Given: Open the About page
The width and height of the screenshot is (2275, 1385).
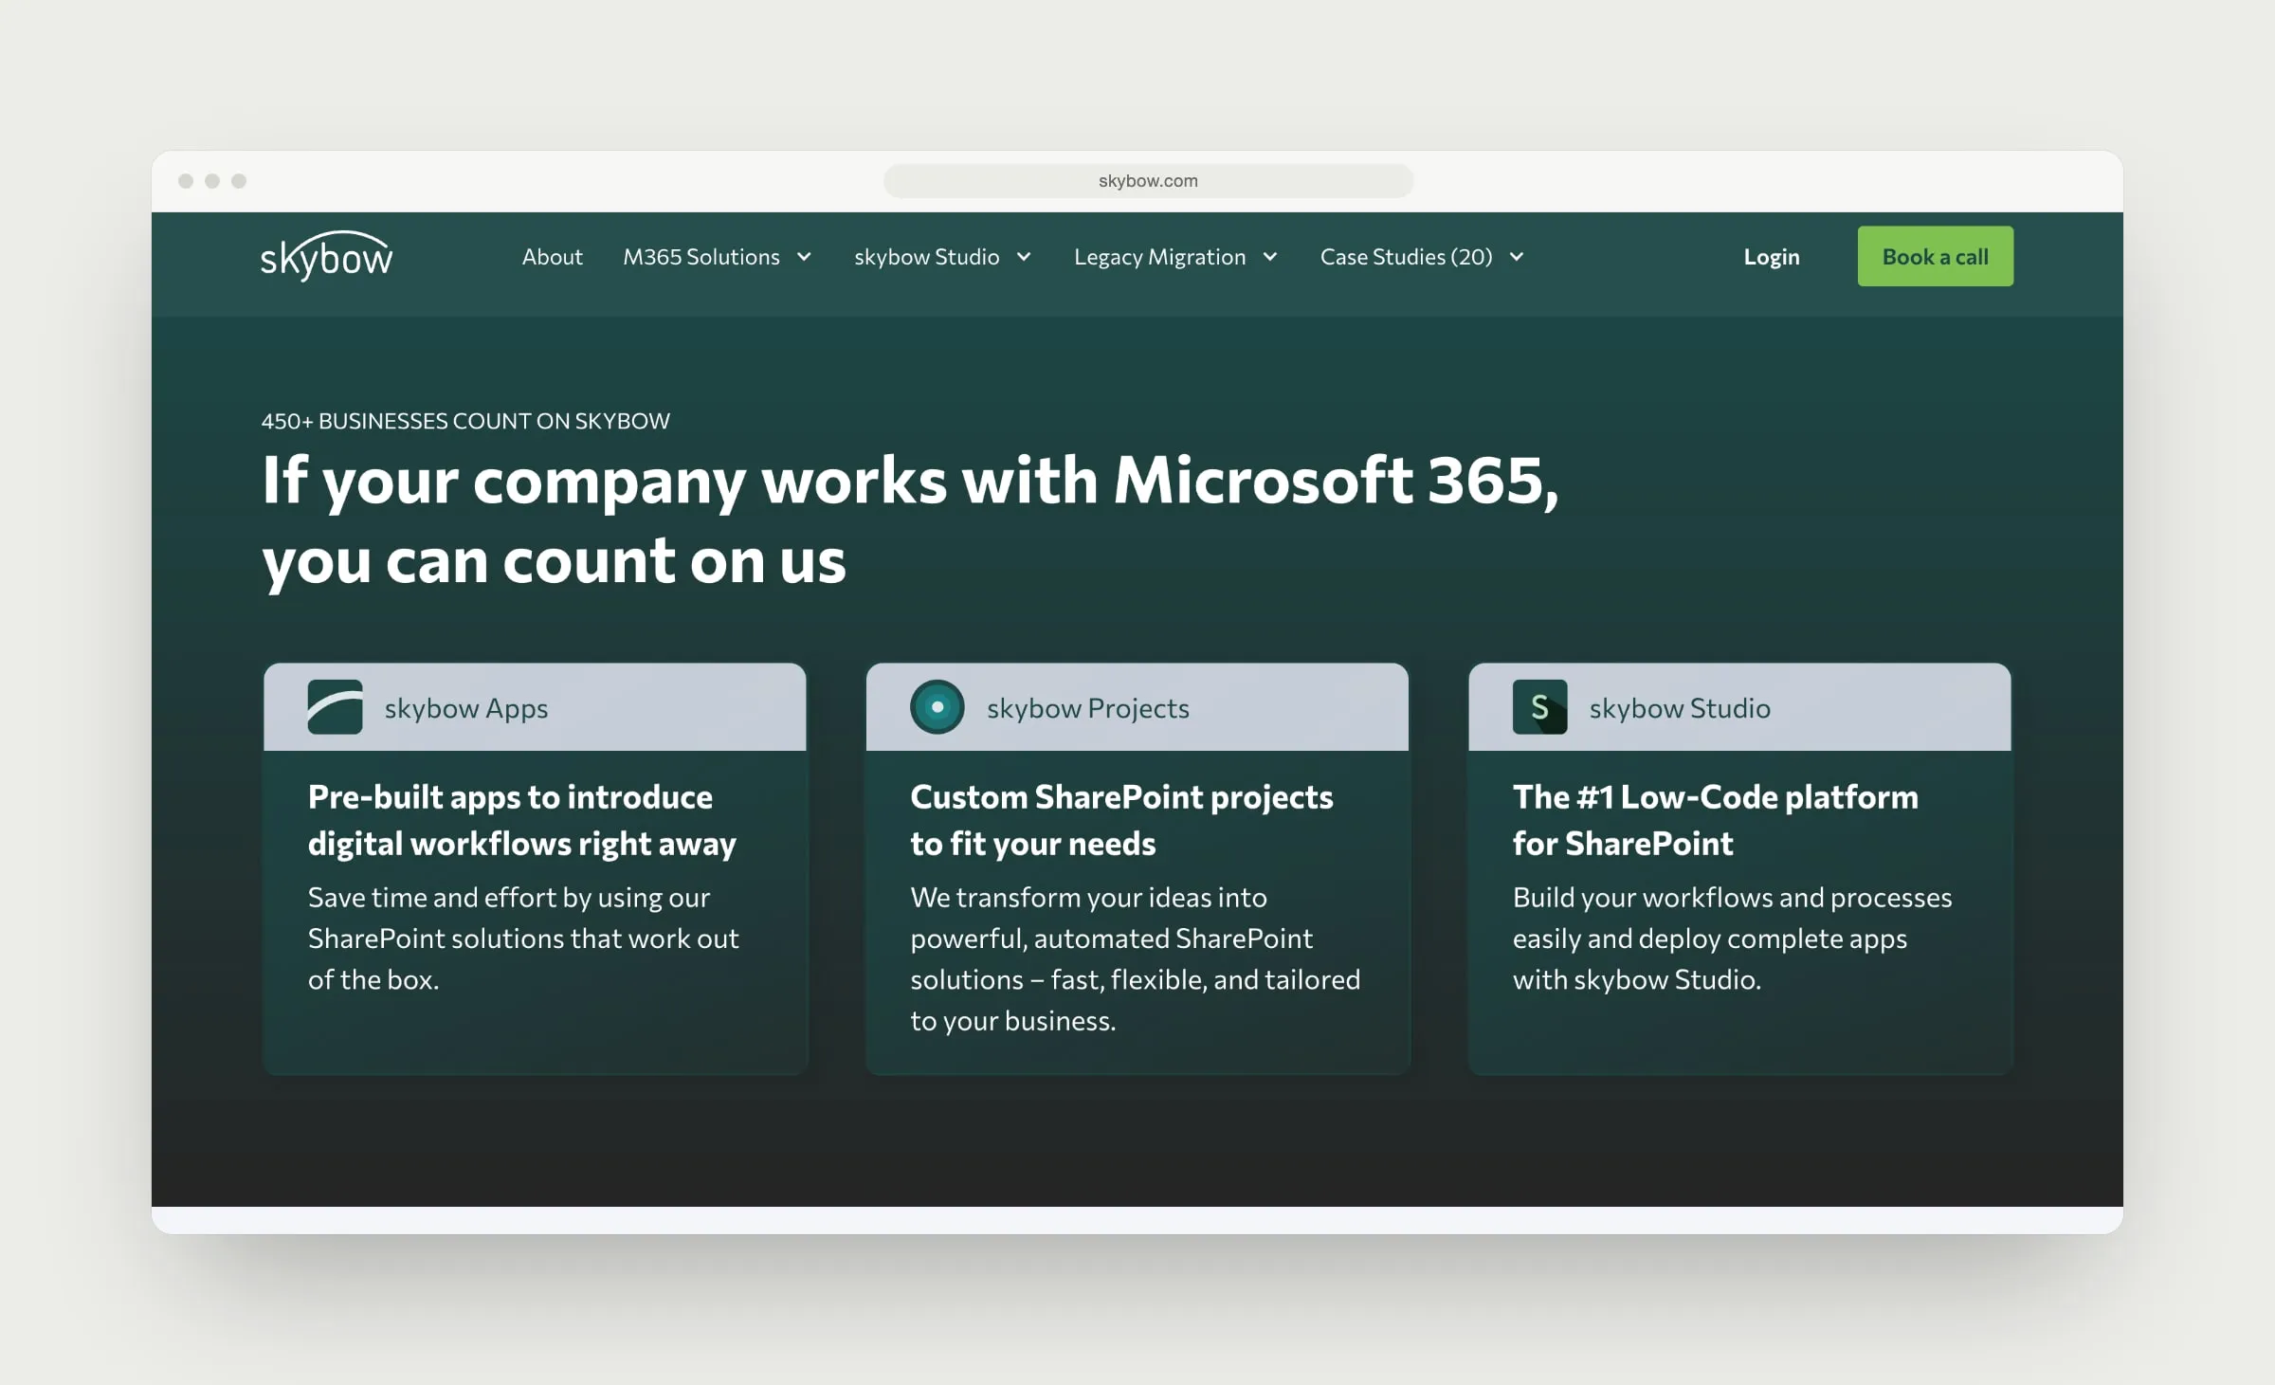Looking at the screenshot, I should coord(552,257).
